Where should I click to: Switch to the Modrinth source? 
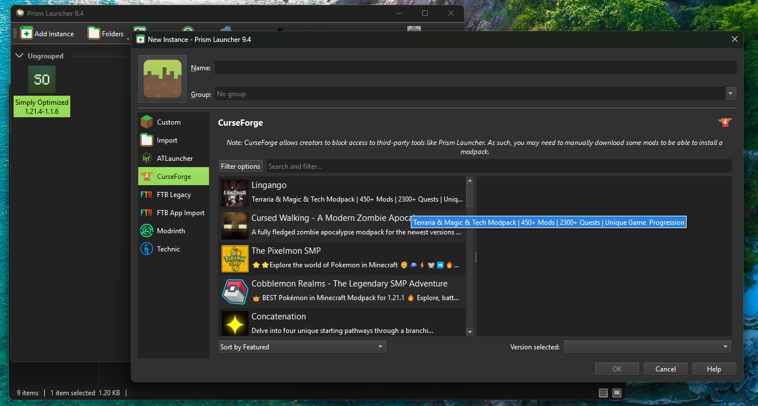[x=173, y=230]
